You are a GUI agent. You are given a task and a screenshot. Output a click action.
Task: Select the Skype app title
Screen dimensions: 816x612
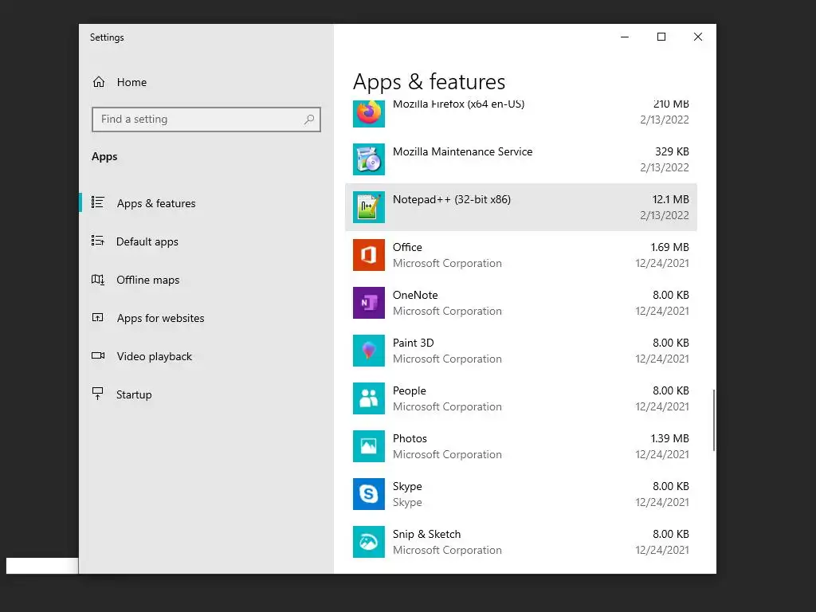tap(407, 487)
